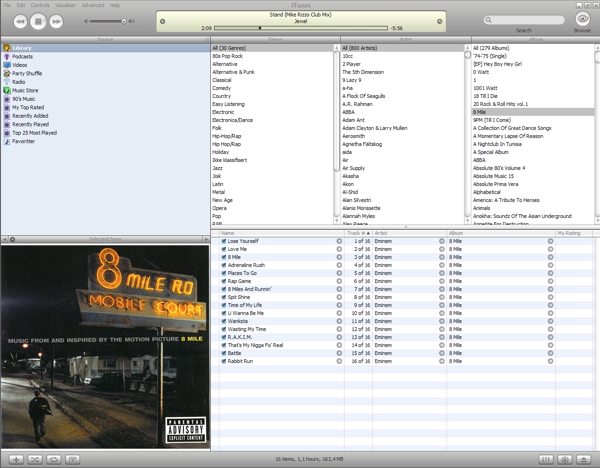
Task: Click the arrow beside Lose Yourself name
Action: coord(339,241)
